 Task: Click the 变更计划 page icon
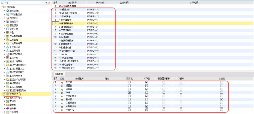click(8, 29)
